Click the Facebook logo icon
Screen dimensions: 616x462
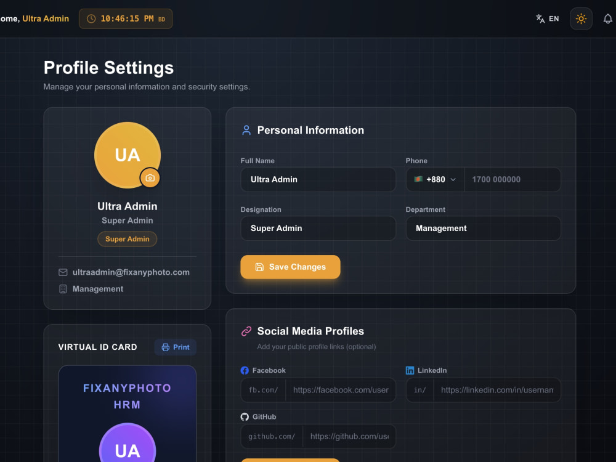click(245, 370)
